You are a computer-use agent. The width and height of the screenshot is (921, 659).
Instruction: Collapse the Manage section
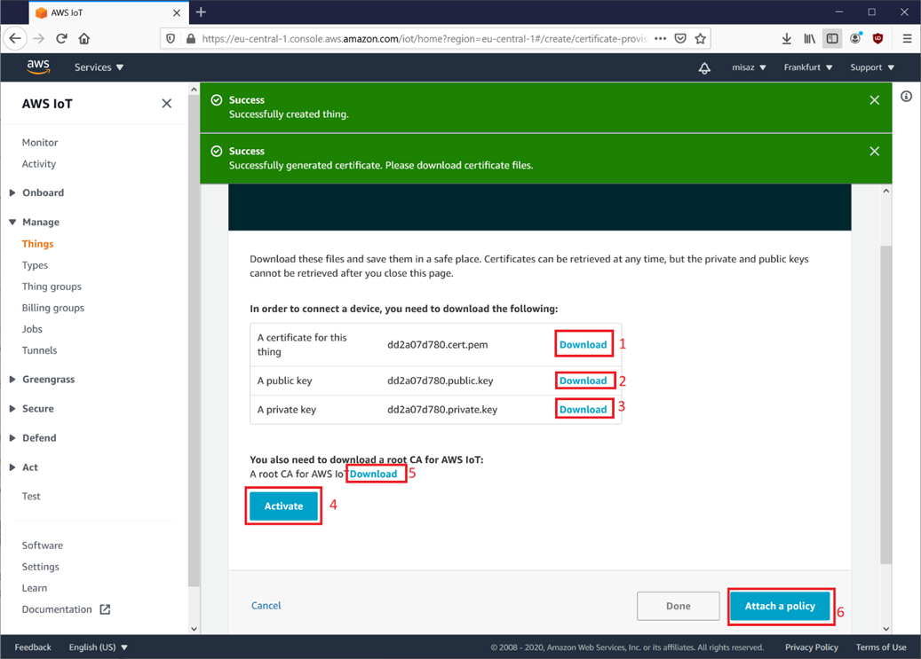tap(35, 222)
